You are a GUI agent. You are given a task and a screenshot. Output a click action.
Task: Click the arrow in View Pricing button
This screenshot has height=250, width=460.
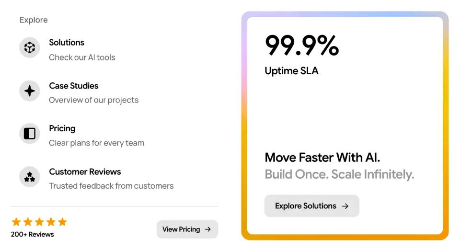[x=208, y=229]
